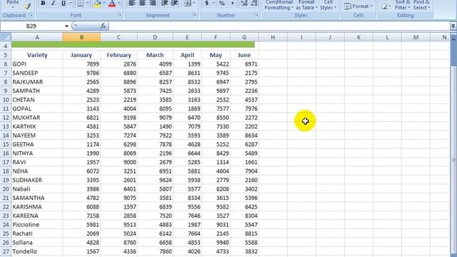Screen dimensions: 457x257
Task: Select column K header
Action: point(358,37)
